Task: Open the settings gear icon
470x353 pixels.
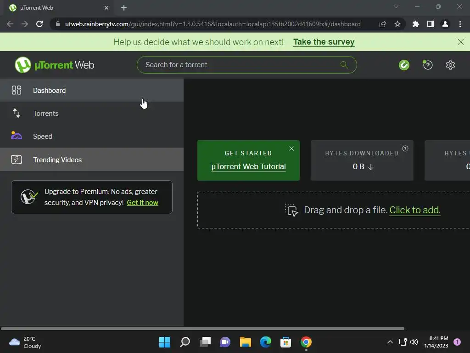Action: click(x=450, y=65)
